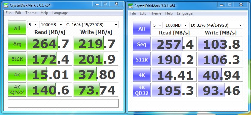The height and width of the screenshot is (115, 251).
Task: Maximize the right CrystalDiskMark window
Action: 230,5
